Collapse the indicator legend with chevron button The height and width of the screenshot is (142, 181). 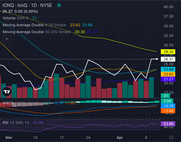(x=7, y=39)
